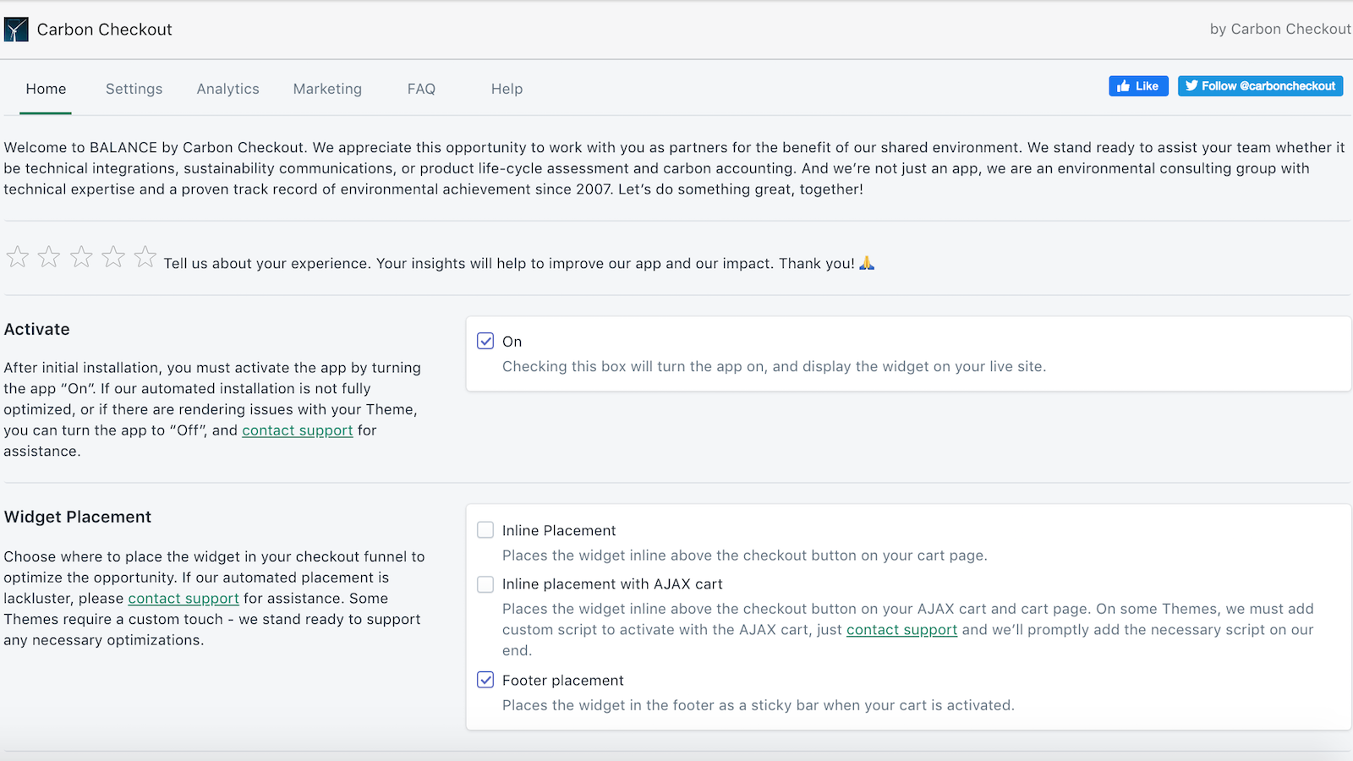Open the FAQ tab

(x=421, y=89)
